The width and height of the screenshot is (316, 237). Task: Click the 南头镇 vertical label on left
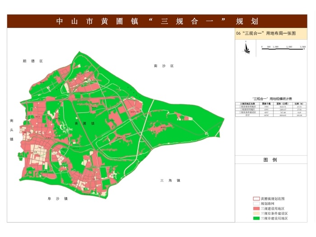(12, 130)
